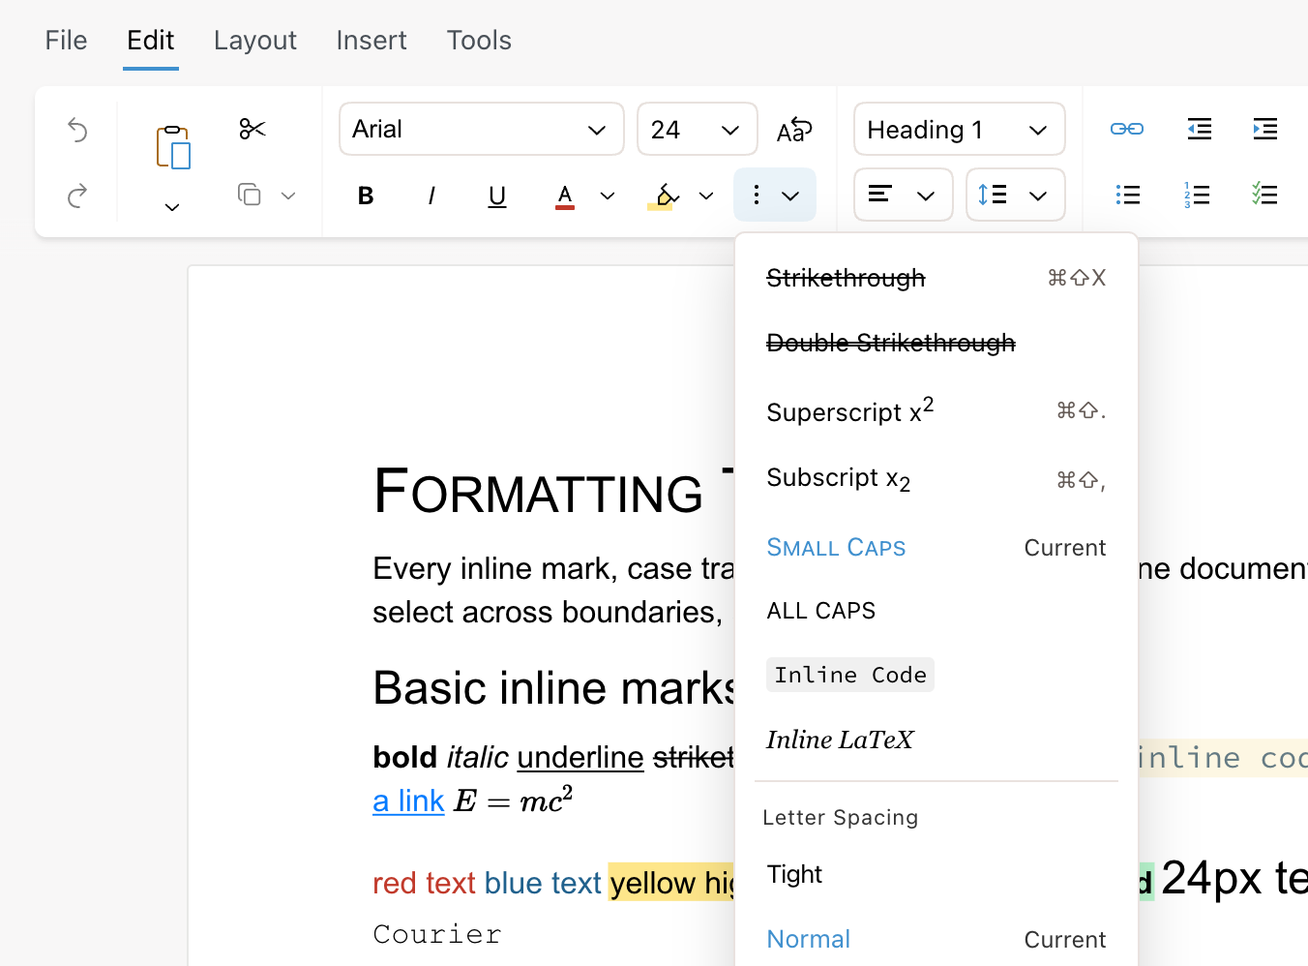Toggle Bold formatting
The height and width of the screenshot is (966, 1308).
[366, 196]
